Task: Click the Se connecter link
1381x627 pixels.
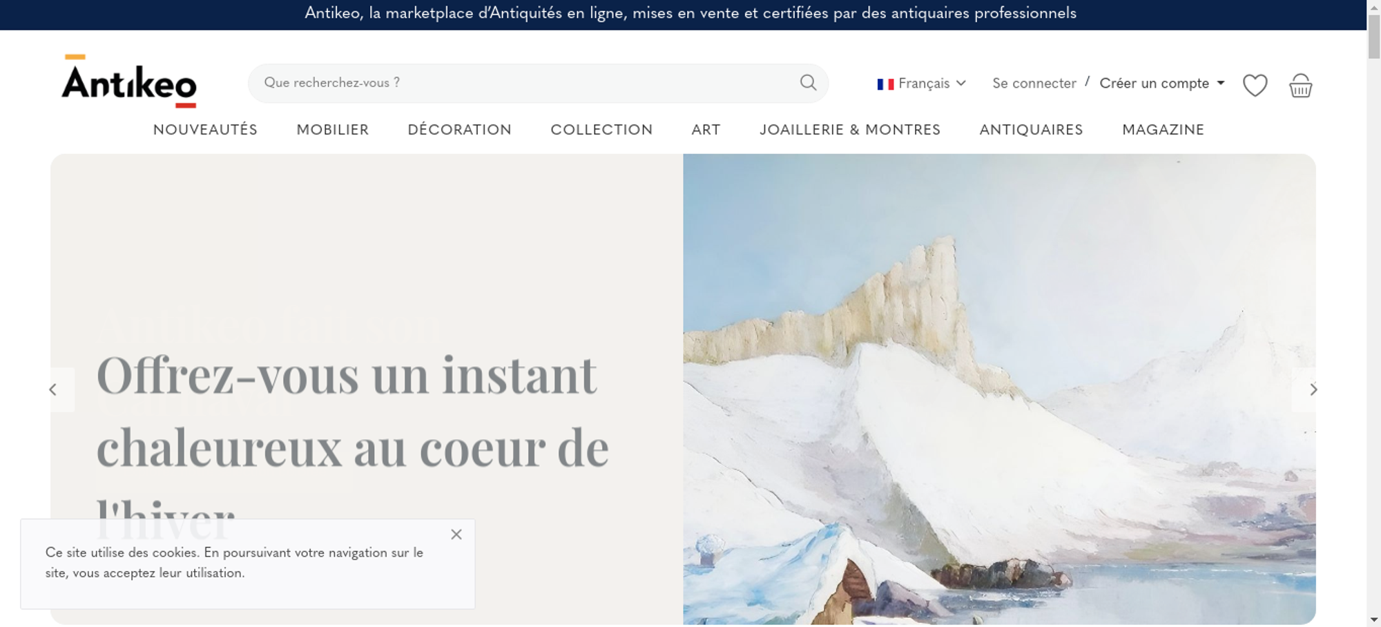Action: 1034,84
